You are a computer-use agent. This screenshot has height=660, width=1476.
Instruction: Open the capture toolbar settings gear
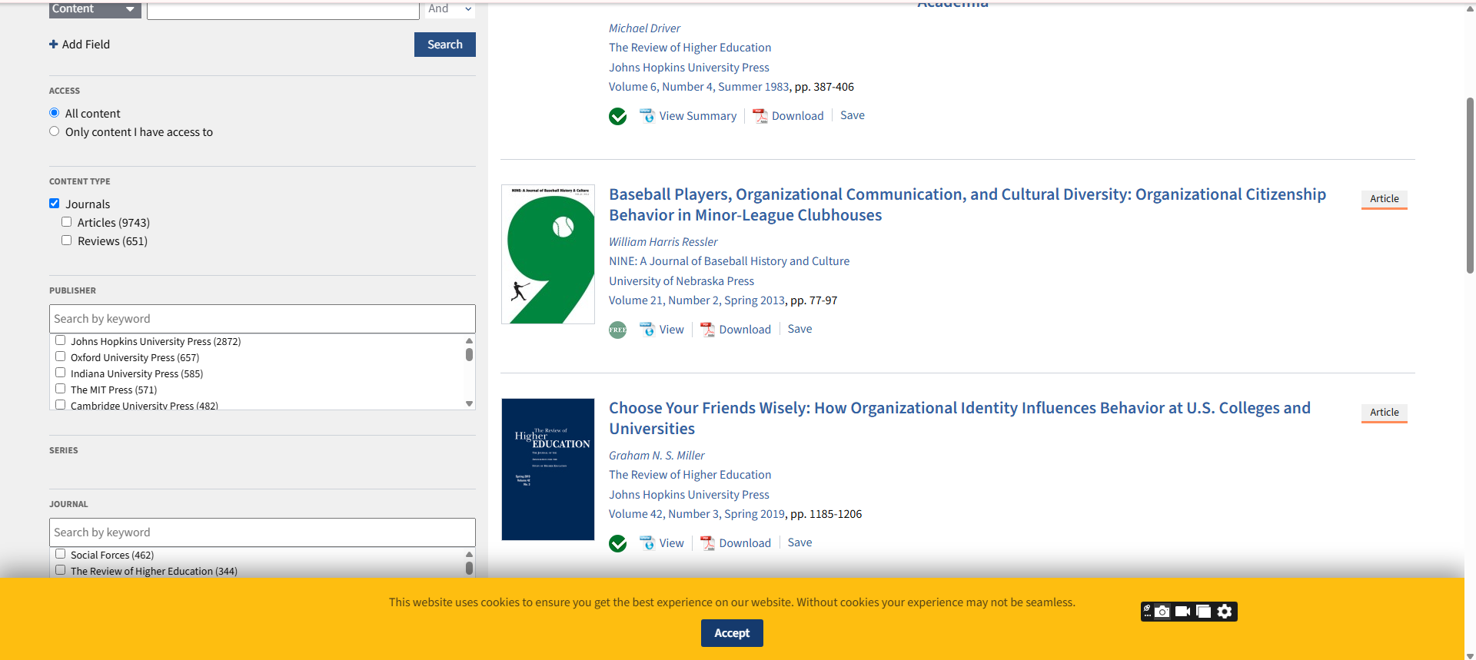click(x=1225, y=612)
